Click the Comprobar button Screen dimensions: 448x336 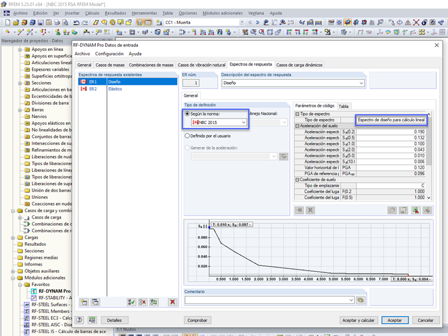tap(197, 320)
